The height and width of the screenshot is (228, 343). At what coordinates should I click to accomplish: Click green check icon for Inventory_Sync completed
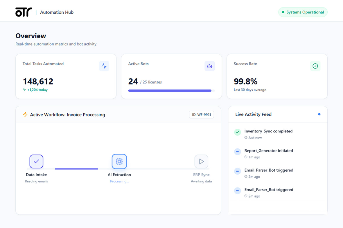[x=237, y=132]
